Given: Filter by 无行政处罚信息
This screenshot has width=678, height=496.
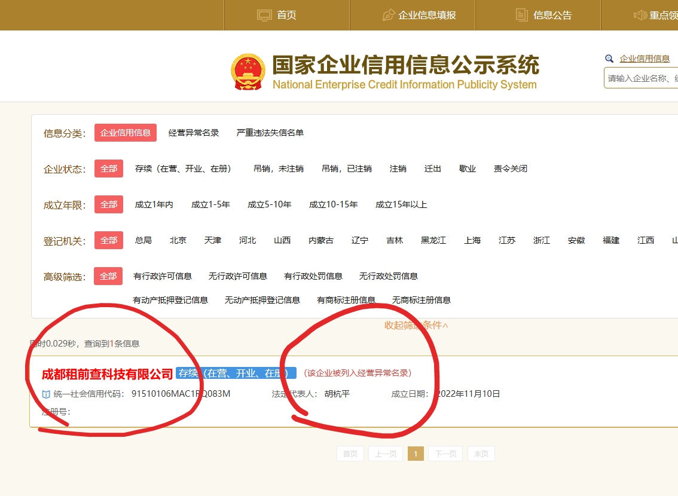Looking at the screenshot, I should pos(388,276).
